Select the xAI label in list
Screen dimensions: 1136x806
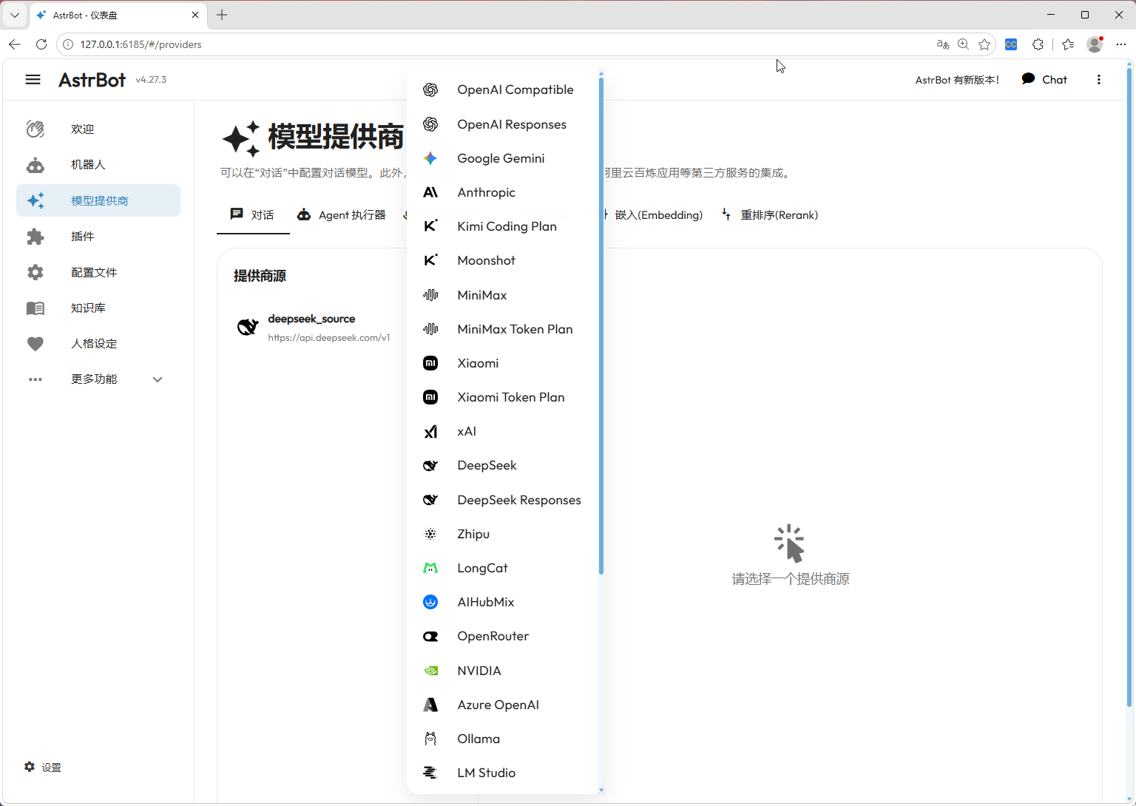click(x=467, y=431)
